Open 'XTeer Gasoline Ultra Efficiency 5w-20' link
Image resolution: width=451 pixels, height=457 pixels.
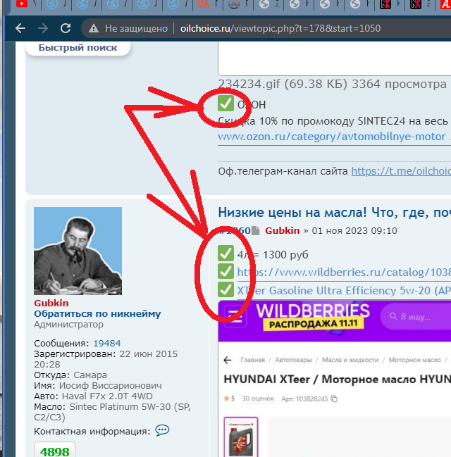344,291
